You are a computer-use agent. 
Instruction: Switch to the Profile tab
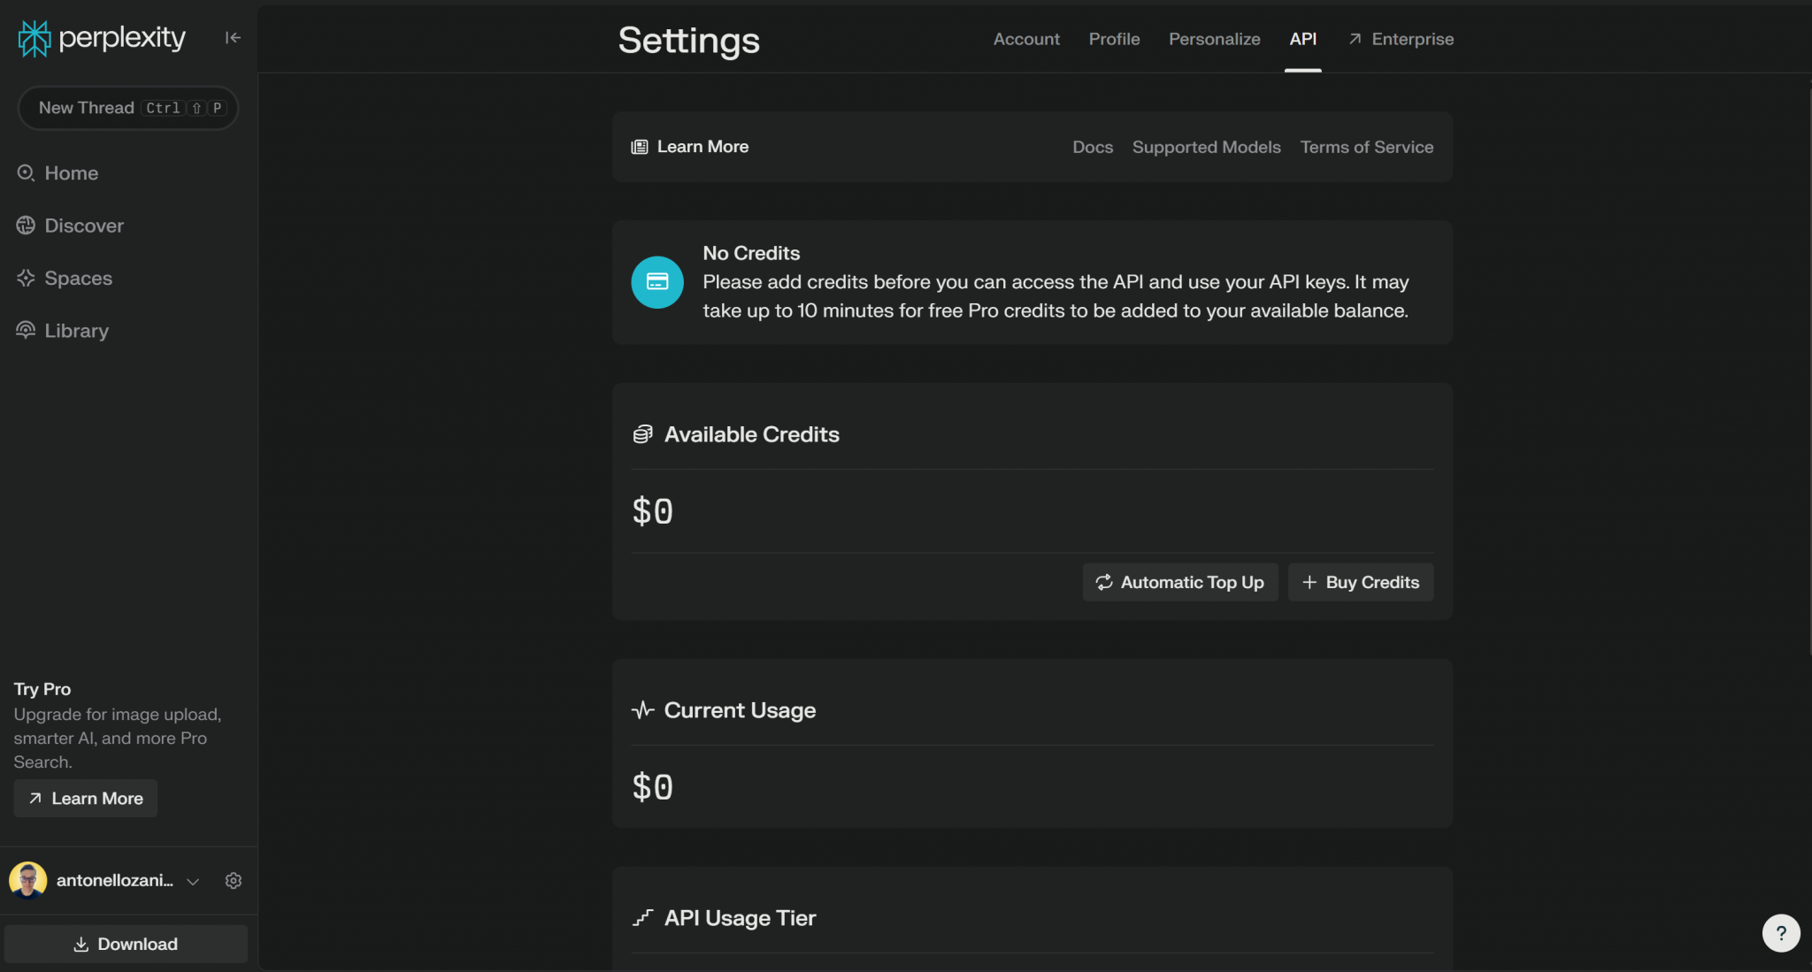(x=1114, y=39)
